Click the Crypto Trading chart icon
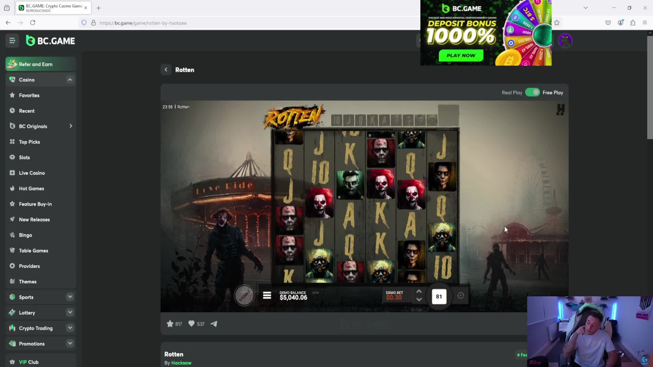The height and width of the screenshot is (367, 653). 12,328
